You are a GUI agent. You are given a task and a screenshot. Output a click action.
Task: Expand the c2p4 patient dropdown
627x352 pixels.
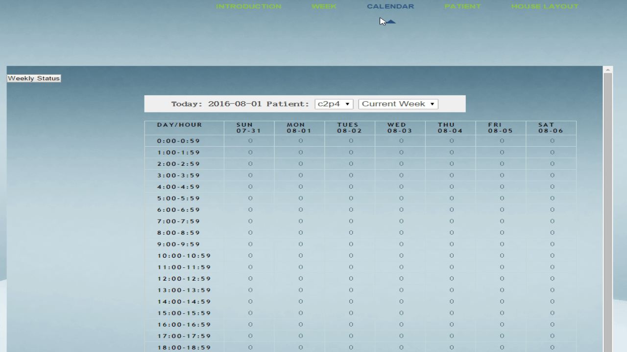334,104
